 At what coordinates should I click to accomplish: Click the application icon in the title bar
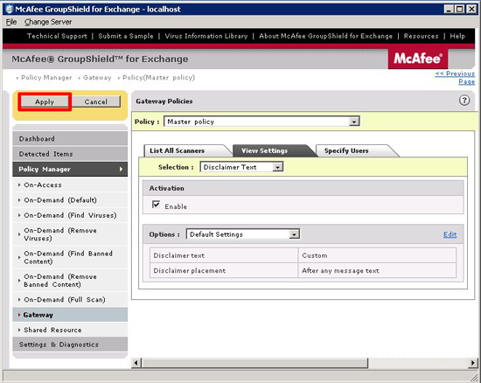click(x=10, y=9)
